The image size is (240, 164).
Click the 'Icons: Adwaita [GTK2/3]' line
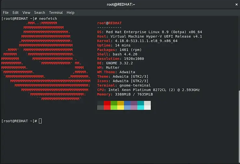(123, 81)
